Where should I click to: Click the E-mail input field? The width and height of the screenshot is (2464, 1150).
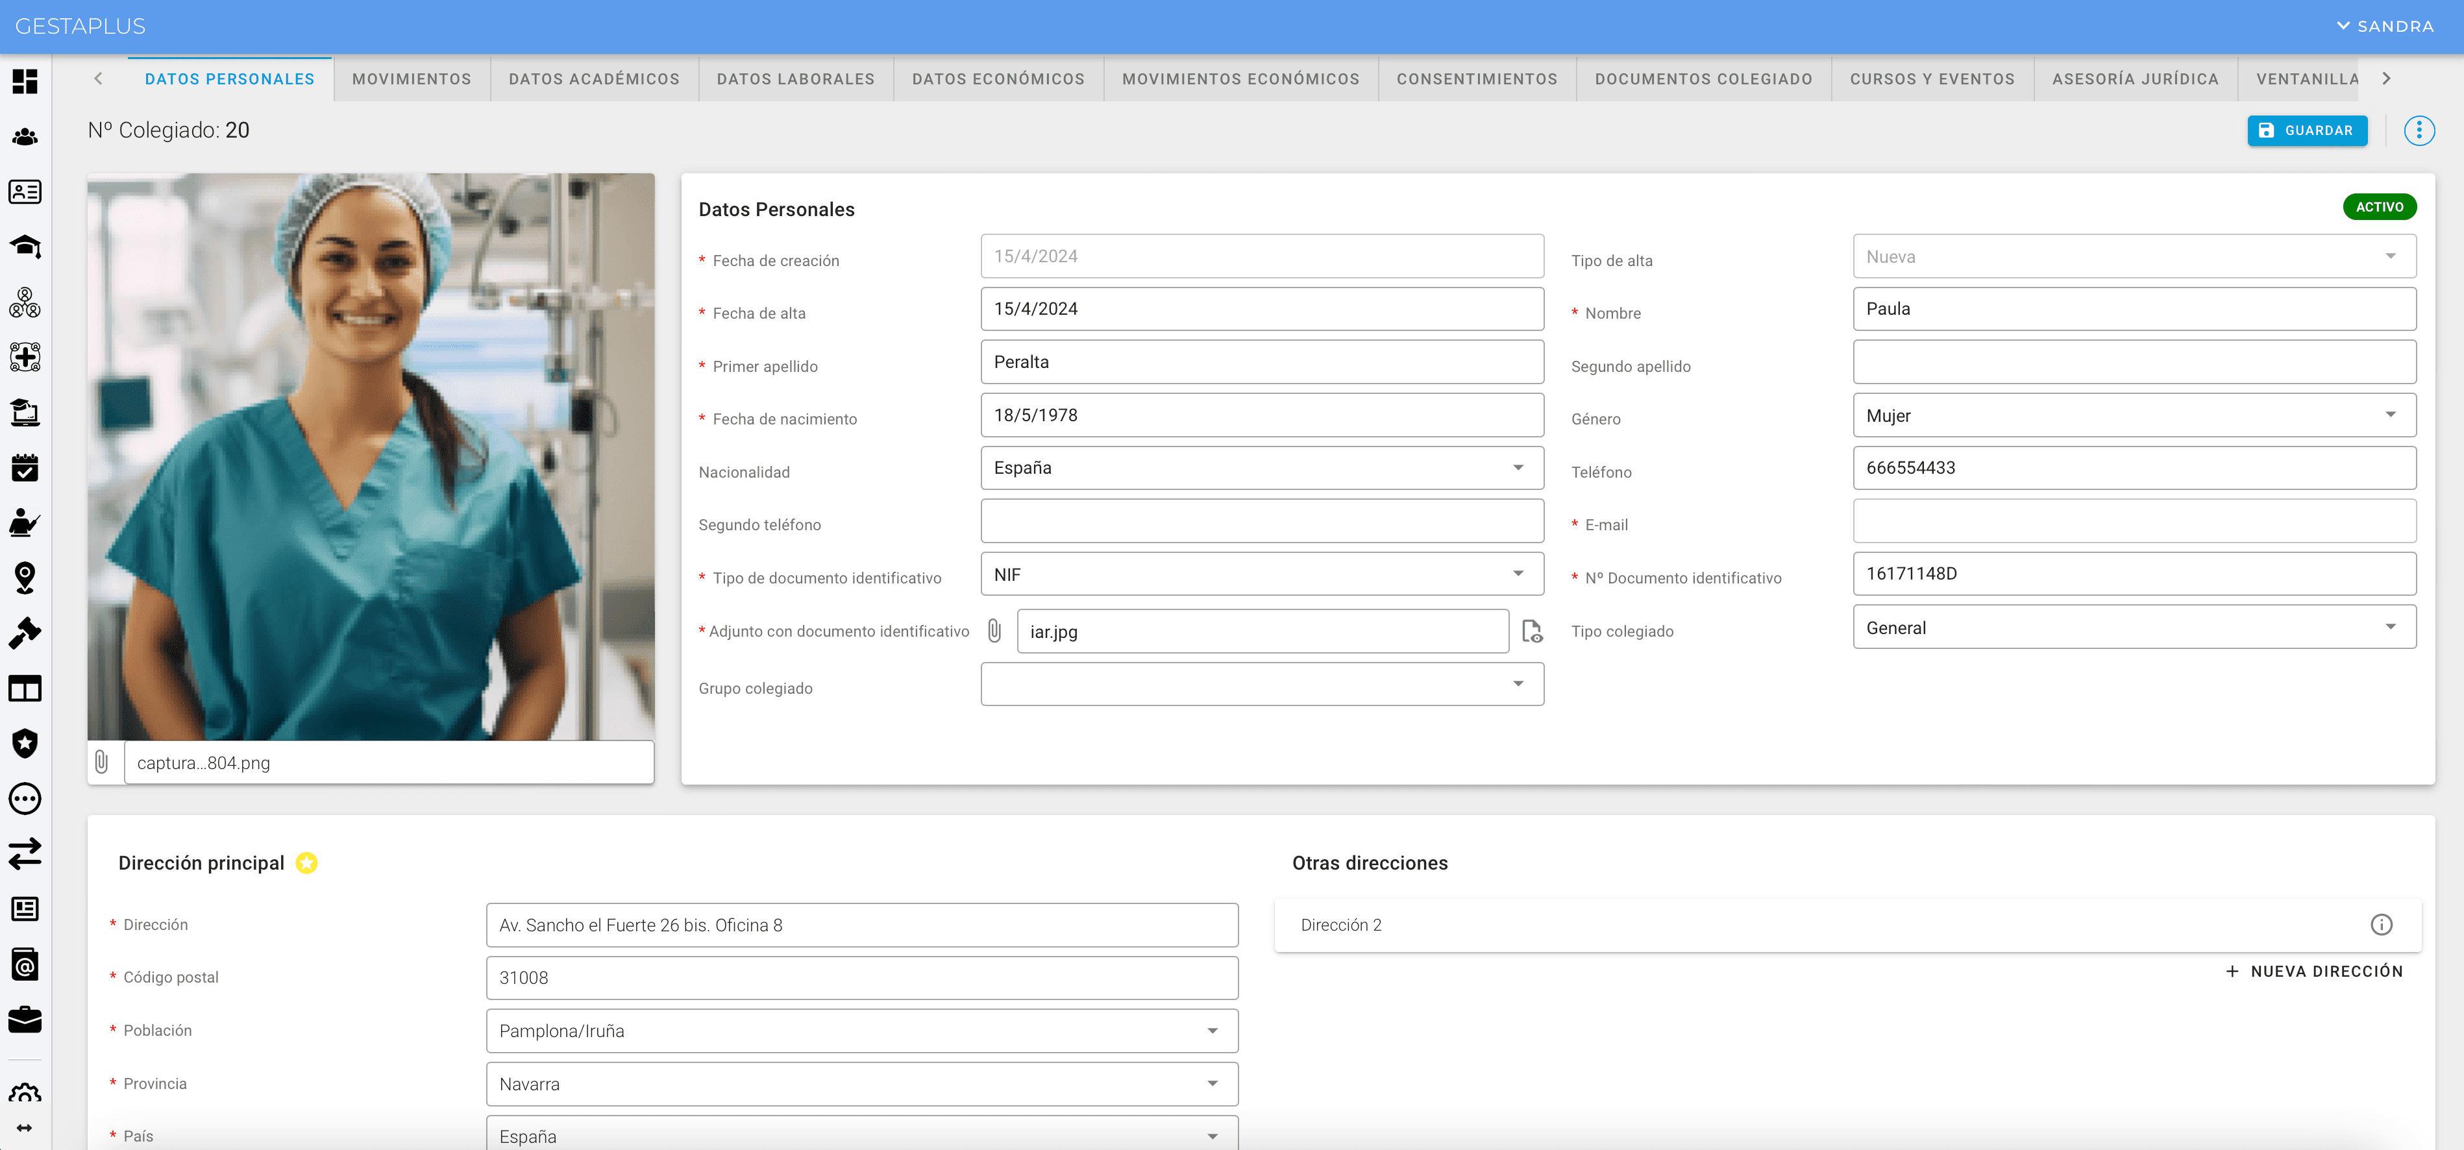2134,521
